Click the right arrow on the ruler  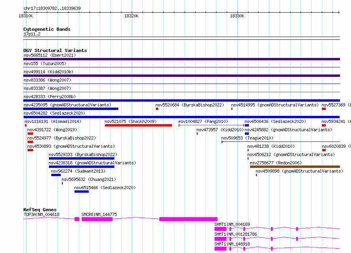click(x=338, y=13)
